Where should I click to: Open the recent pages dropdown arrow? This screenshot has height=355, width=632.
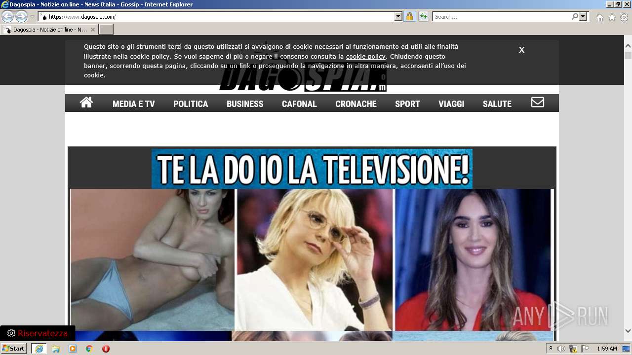pyautogui.click(x=32, y=17)
